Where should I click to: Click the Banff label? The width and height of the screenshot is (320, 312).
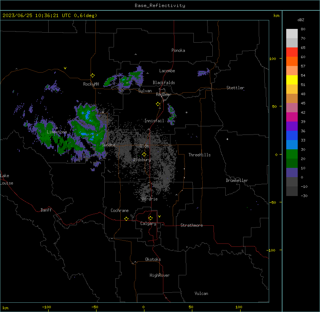(x=46, y=210)
